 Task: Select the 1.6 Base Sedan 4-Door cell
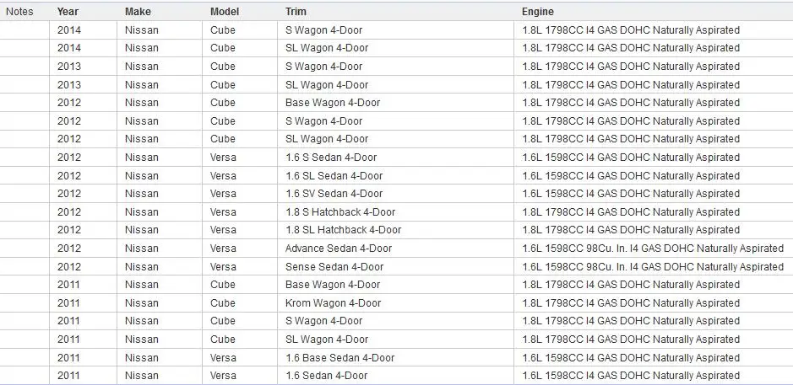tap(395, 358)
